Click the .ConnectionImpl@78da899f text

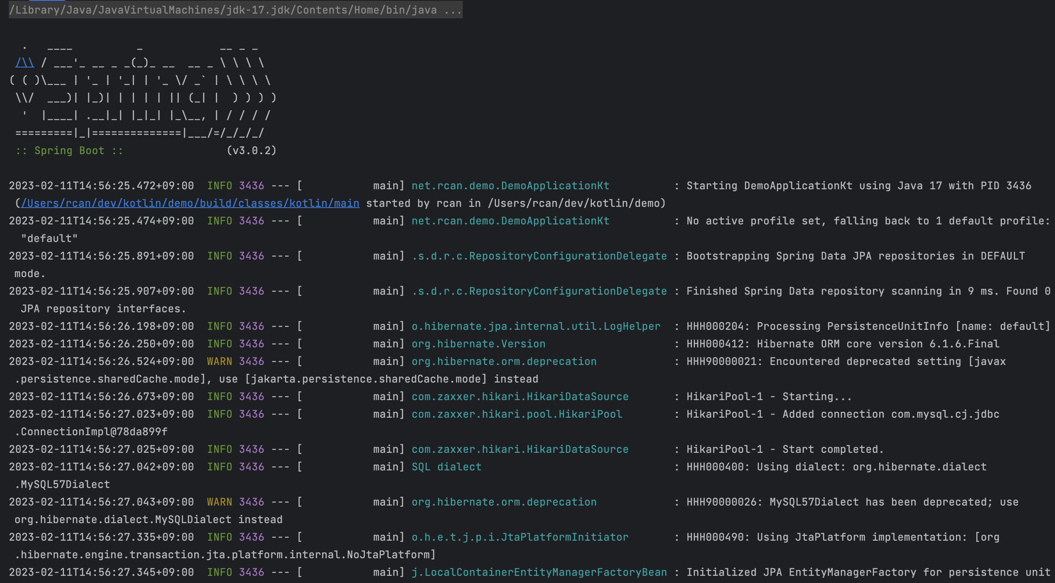click(x=91, y=432)
